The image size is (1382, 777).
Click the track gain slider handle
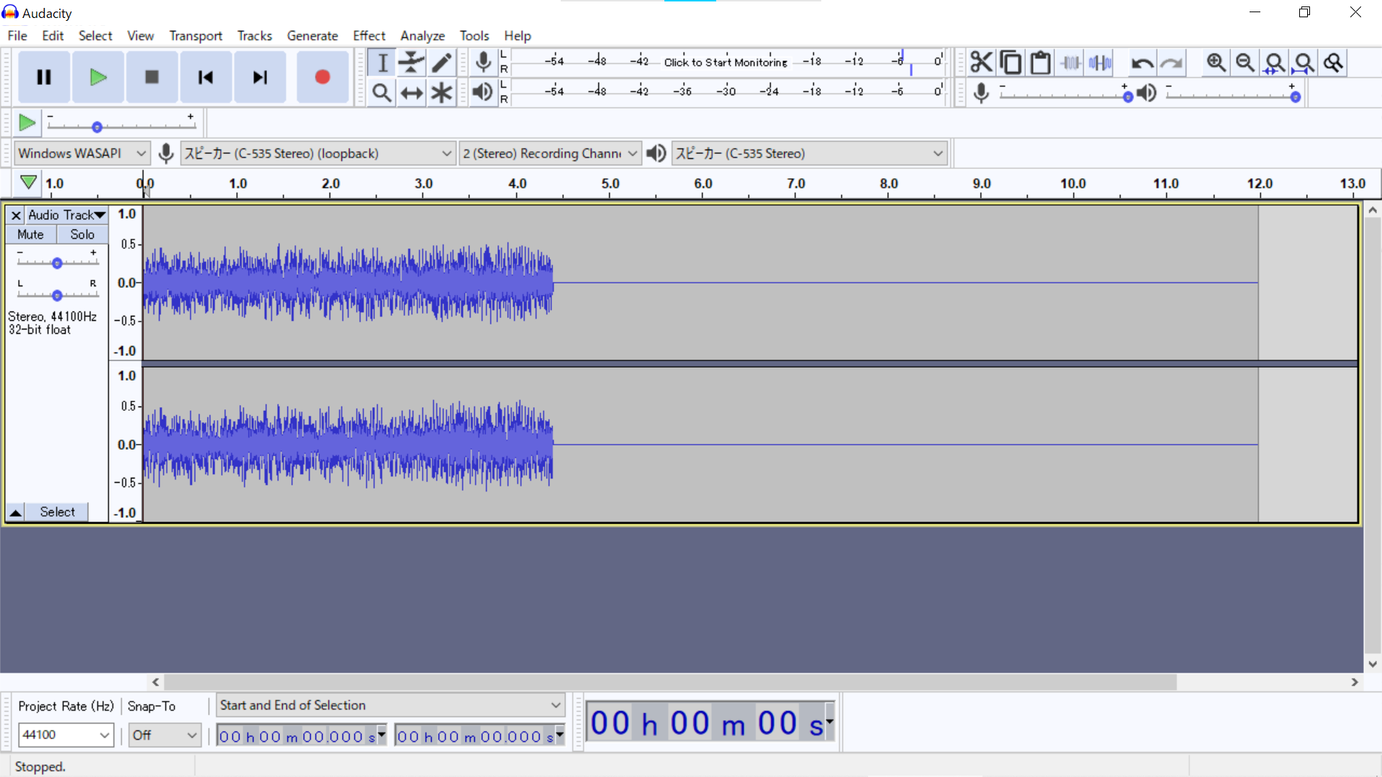(x=57, y=263)
